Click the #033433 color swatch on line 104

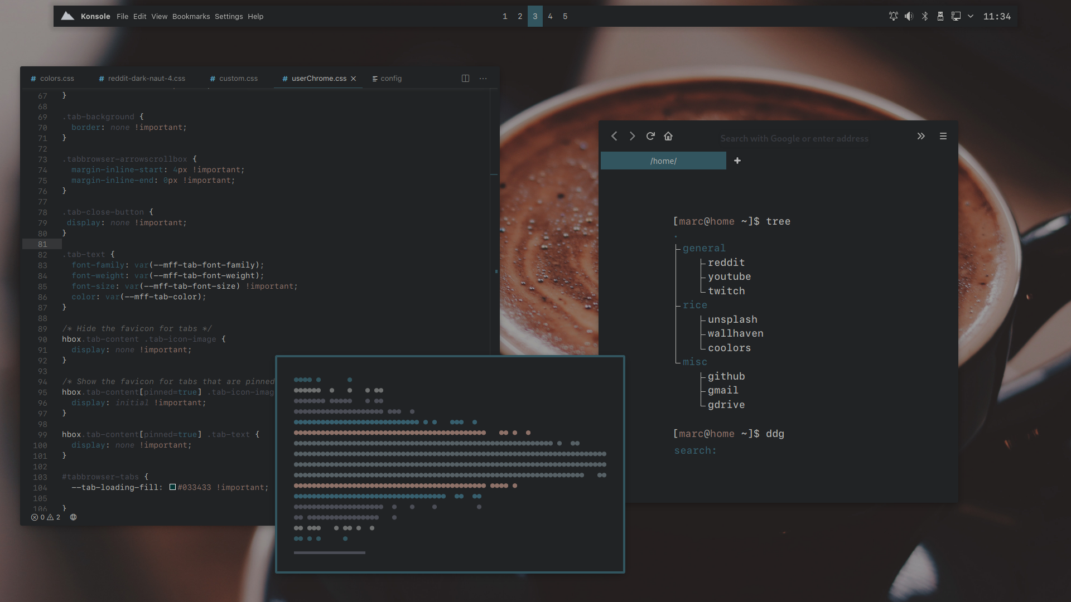(x=172, y=487)
